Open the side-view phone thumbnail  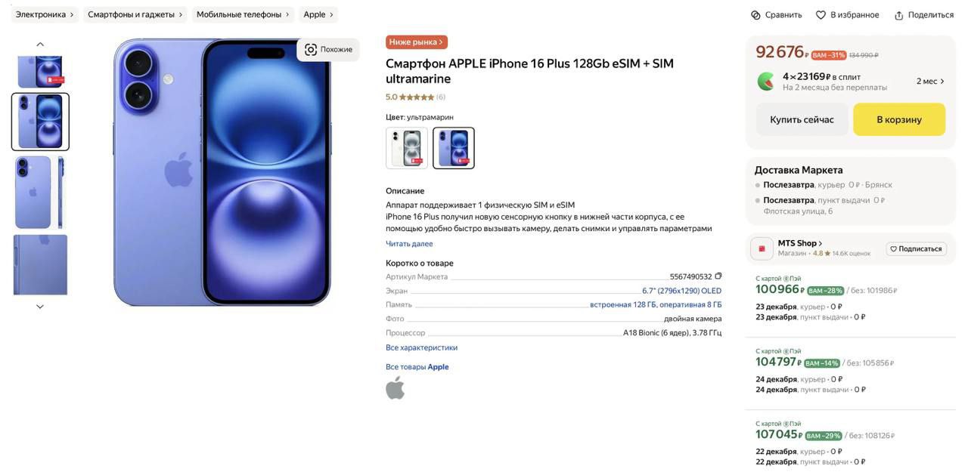point(40,193)
